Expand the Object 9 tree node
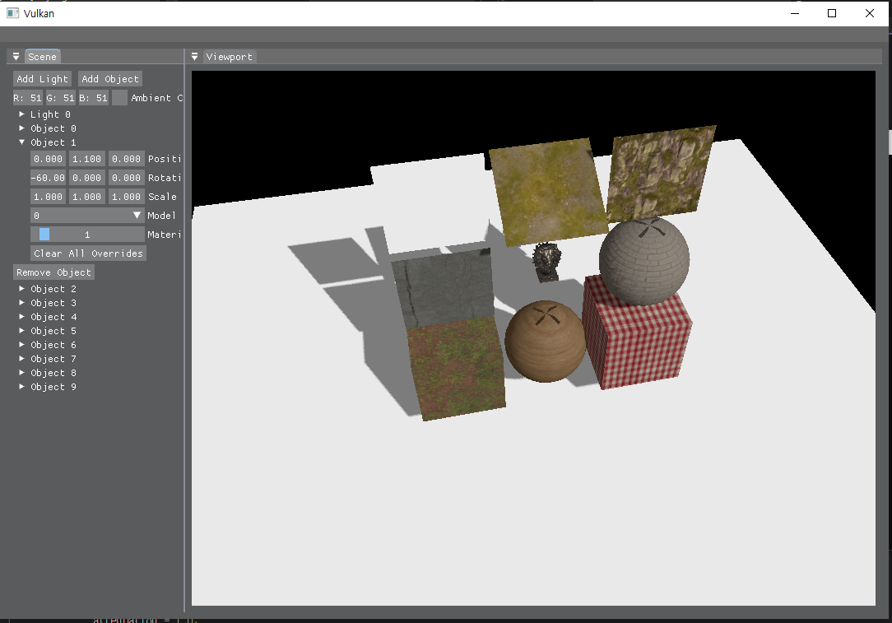Viewport: 892px width, 623px height. click(x=22, y=387)
